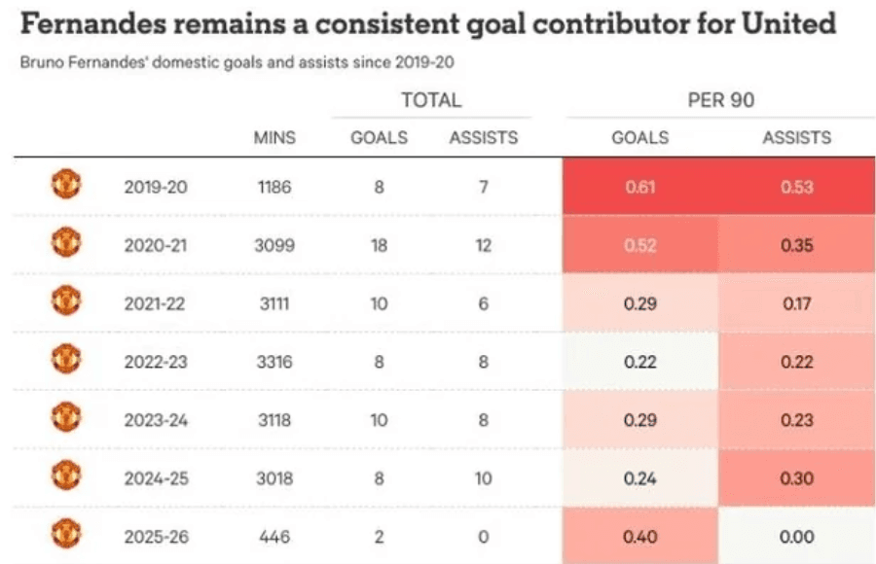This screenshot has height=564, width=876.
Task: Select the PER 90 group heading
Action: [720, 100]
